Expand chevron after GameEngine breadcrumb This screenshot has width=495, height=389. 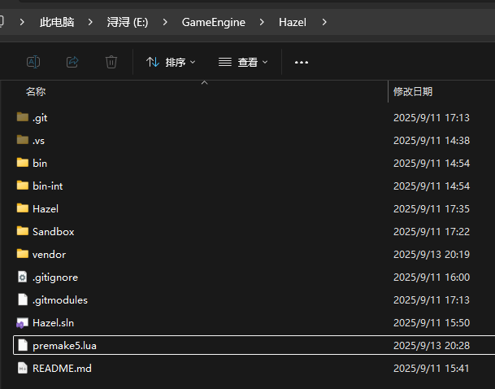[262, 22]
